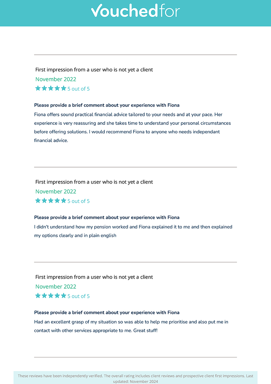Click November 2022 date of first review

pyautogui.click(x=56, y=79)
